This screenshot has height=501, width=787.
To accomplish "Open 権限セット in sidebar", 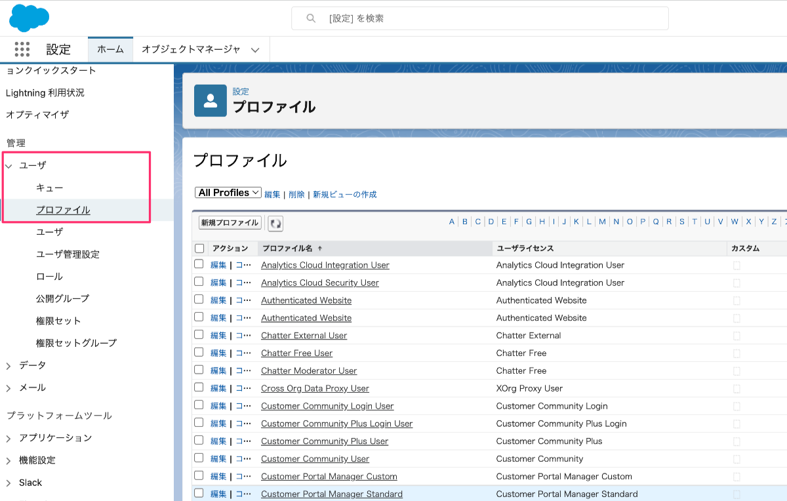I will [x=58, y=321].
